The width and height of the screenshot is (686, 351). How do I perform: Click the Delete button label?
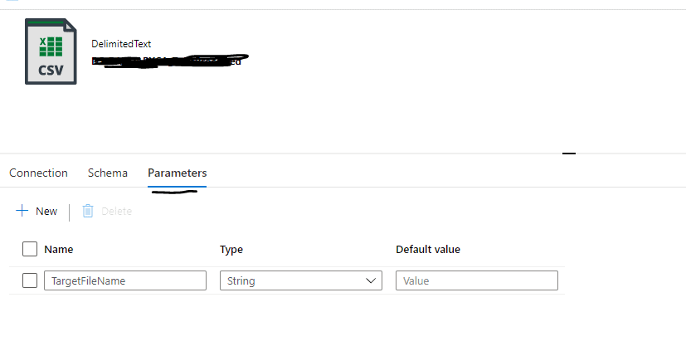[116, 211]
